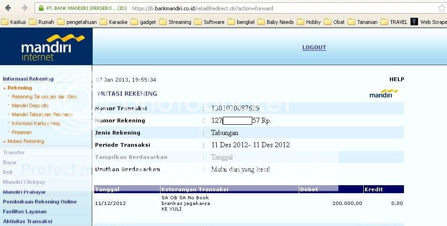Viewport: 447px width, 226px height.
Task: Click the timestamp 07 Jan 2013, 19:55:34
Action: click(x=126, y=80)
